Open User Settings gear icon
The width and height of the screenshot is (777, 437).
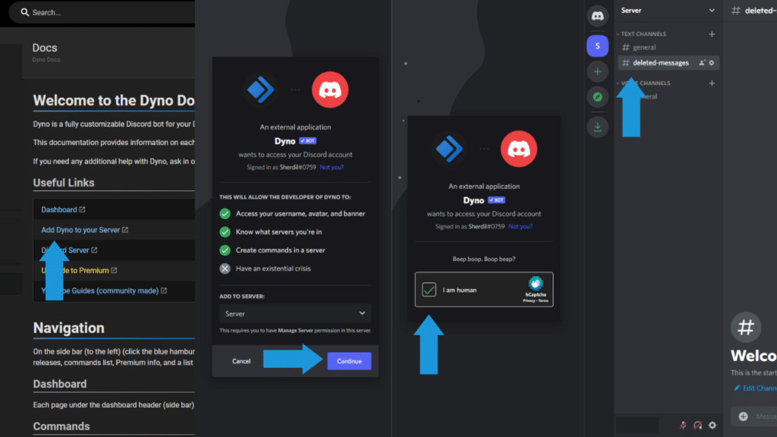(712, 425)
